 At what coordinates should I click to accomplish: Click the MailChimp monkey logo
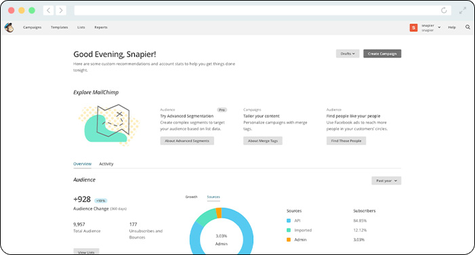pyautogui.click(x=9, y=27)
